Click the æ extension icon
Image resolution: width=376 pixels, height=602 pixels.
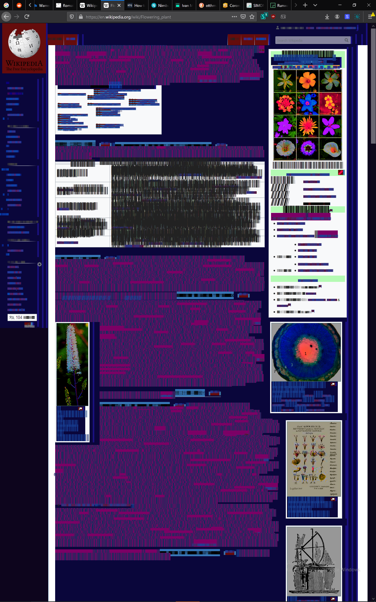pos(283,17)
